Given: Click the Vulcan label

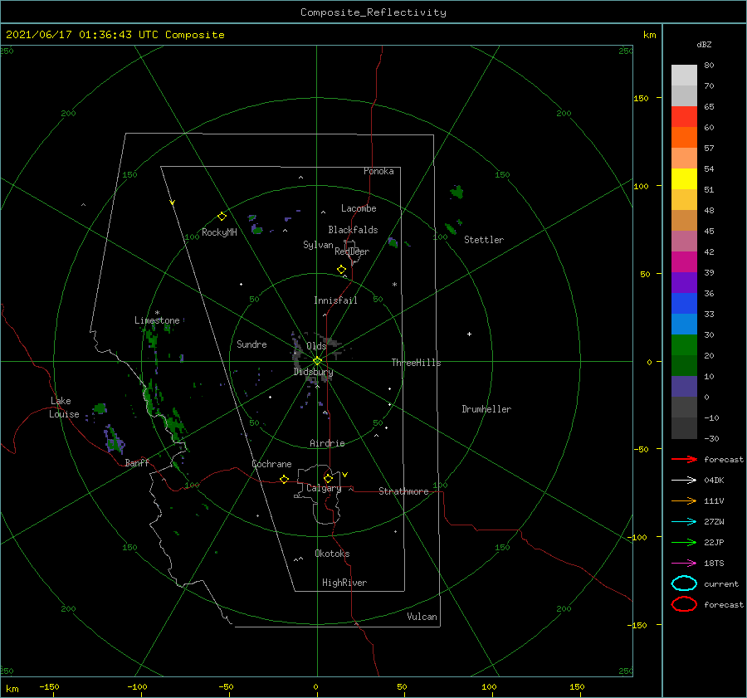Looking at the screenshot, I should point(422,617).
